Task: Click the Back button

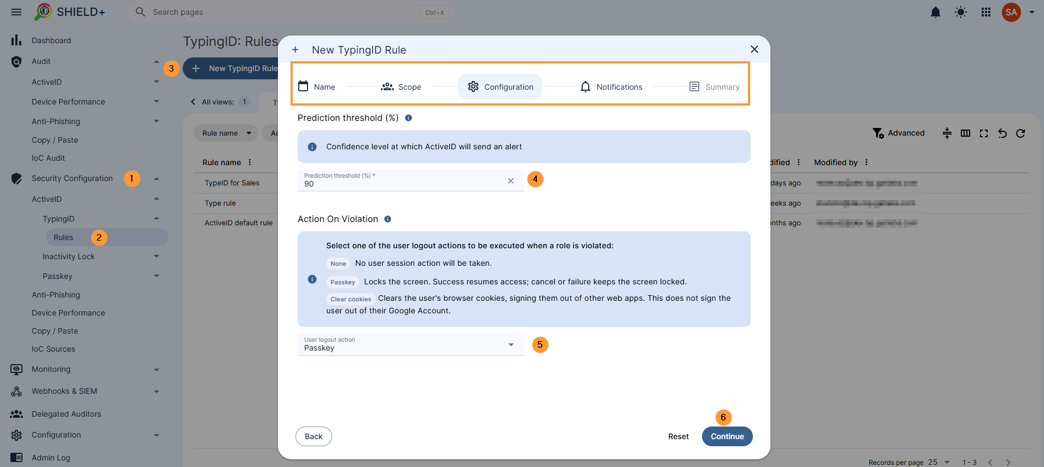Action: [314, 436]
